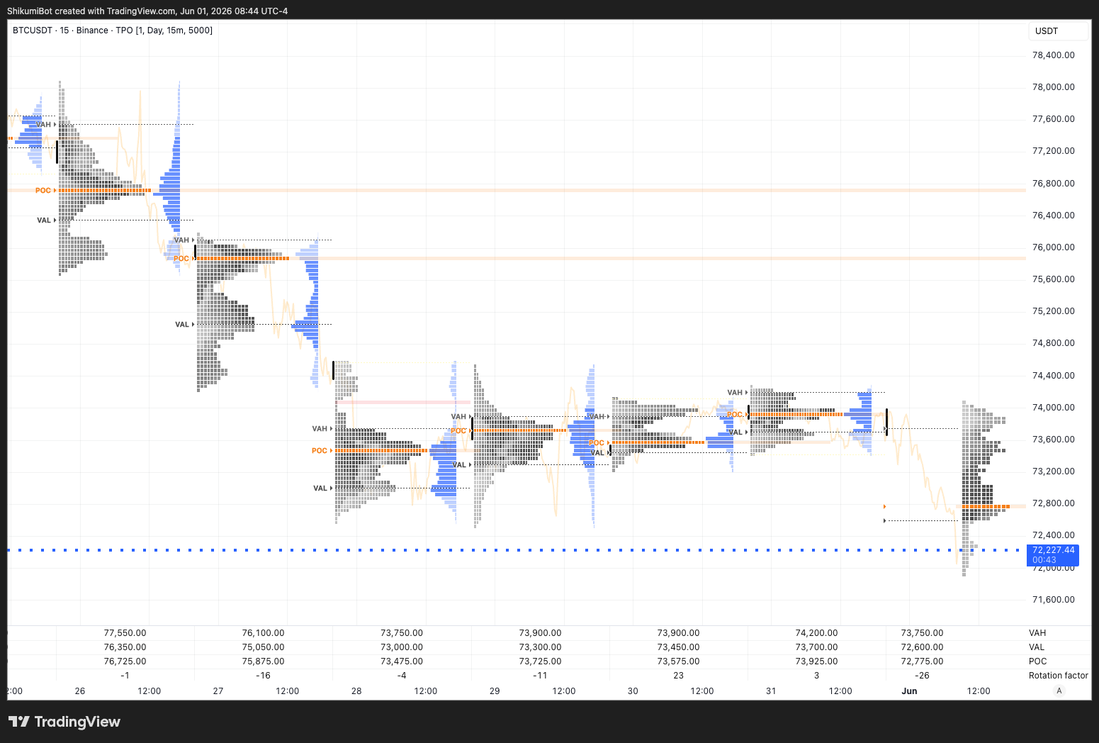Click VAH value 74,200.00 in table
Viewport: 1099px width, 743px height.
[x=817, y=633]
